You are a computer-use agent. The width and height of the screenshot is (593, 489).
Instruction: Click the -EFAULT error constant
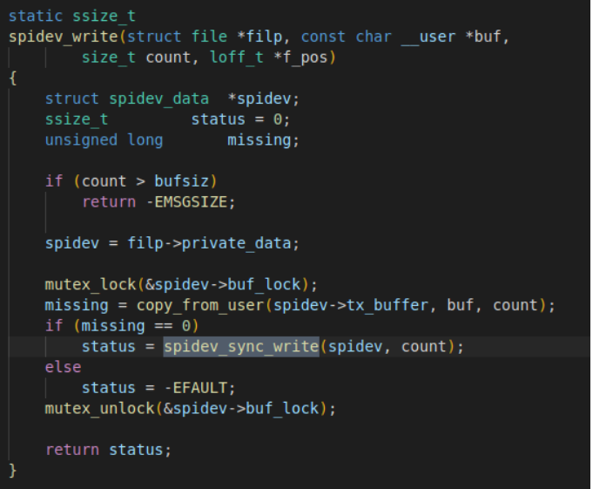196,388
